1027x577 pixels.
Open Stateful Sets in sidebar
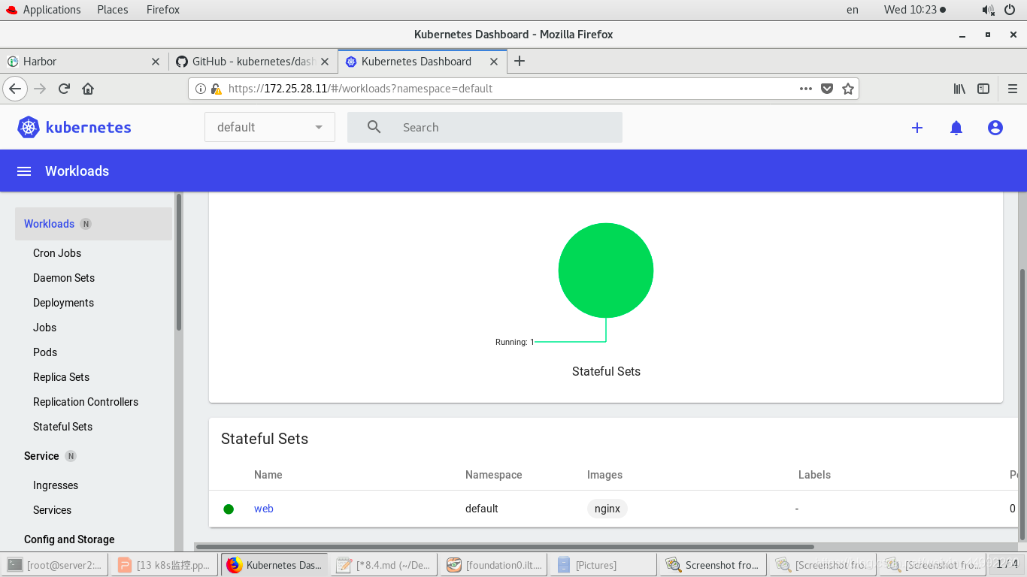coord(62,427)
